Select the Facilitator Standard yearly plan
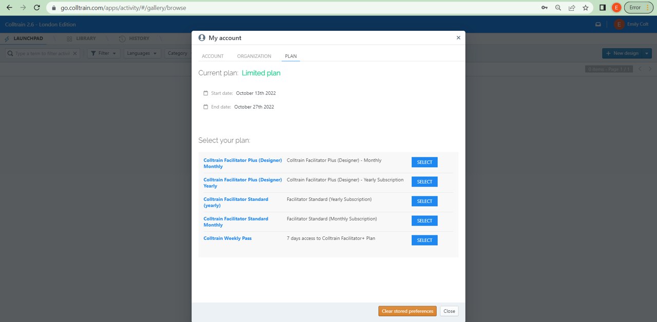This screenshot has height=322, width=657. (424, 201)
